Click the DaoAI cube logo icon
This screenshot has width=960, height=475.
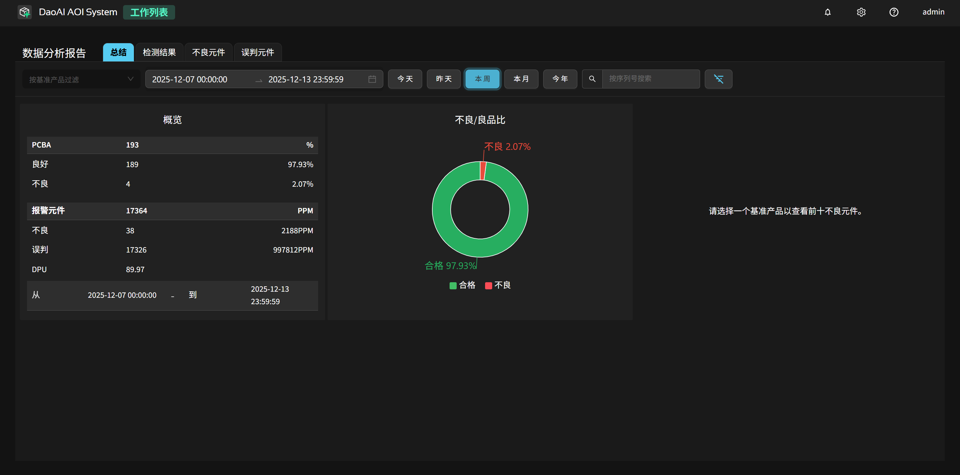coord(25,12)
